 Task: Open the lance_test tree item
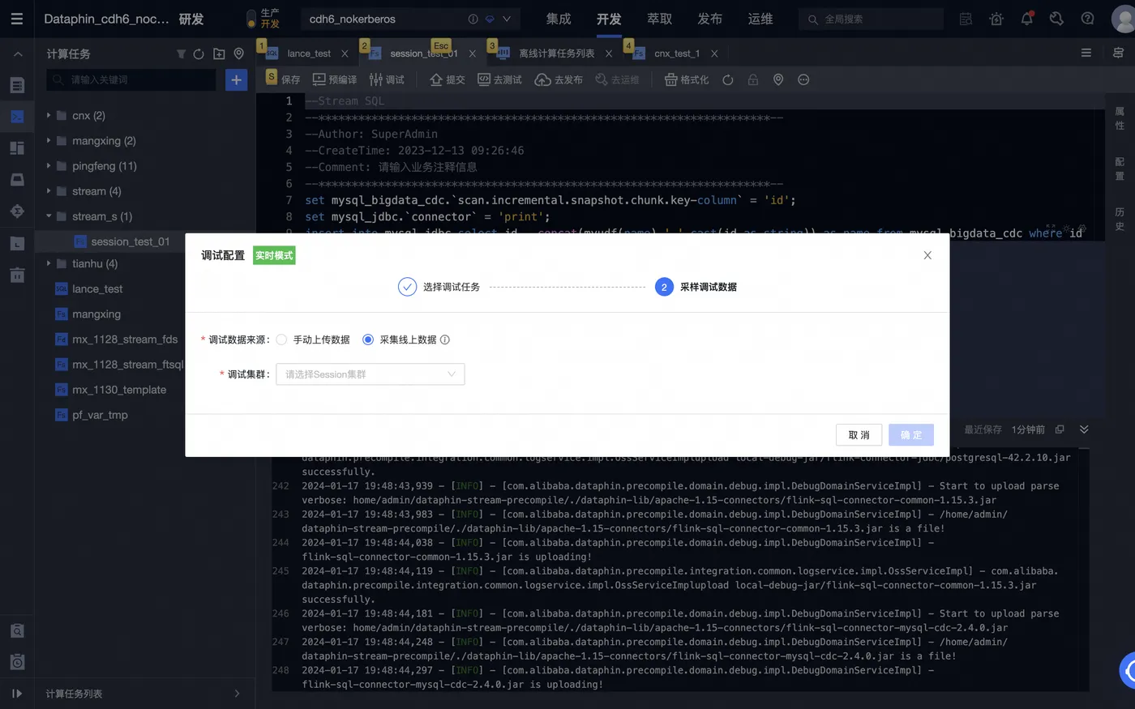pos(97,288)
